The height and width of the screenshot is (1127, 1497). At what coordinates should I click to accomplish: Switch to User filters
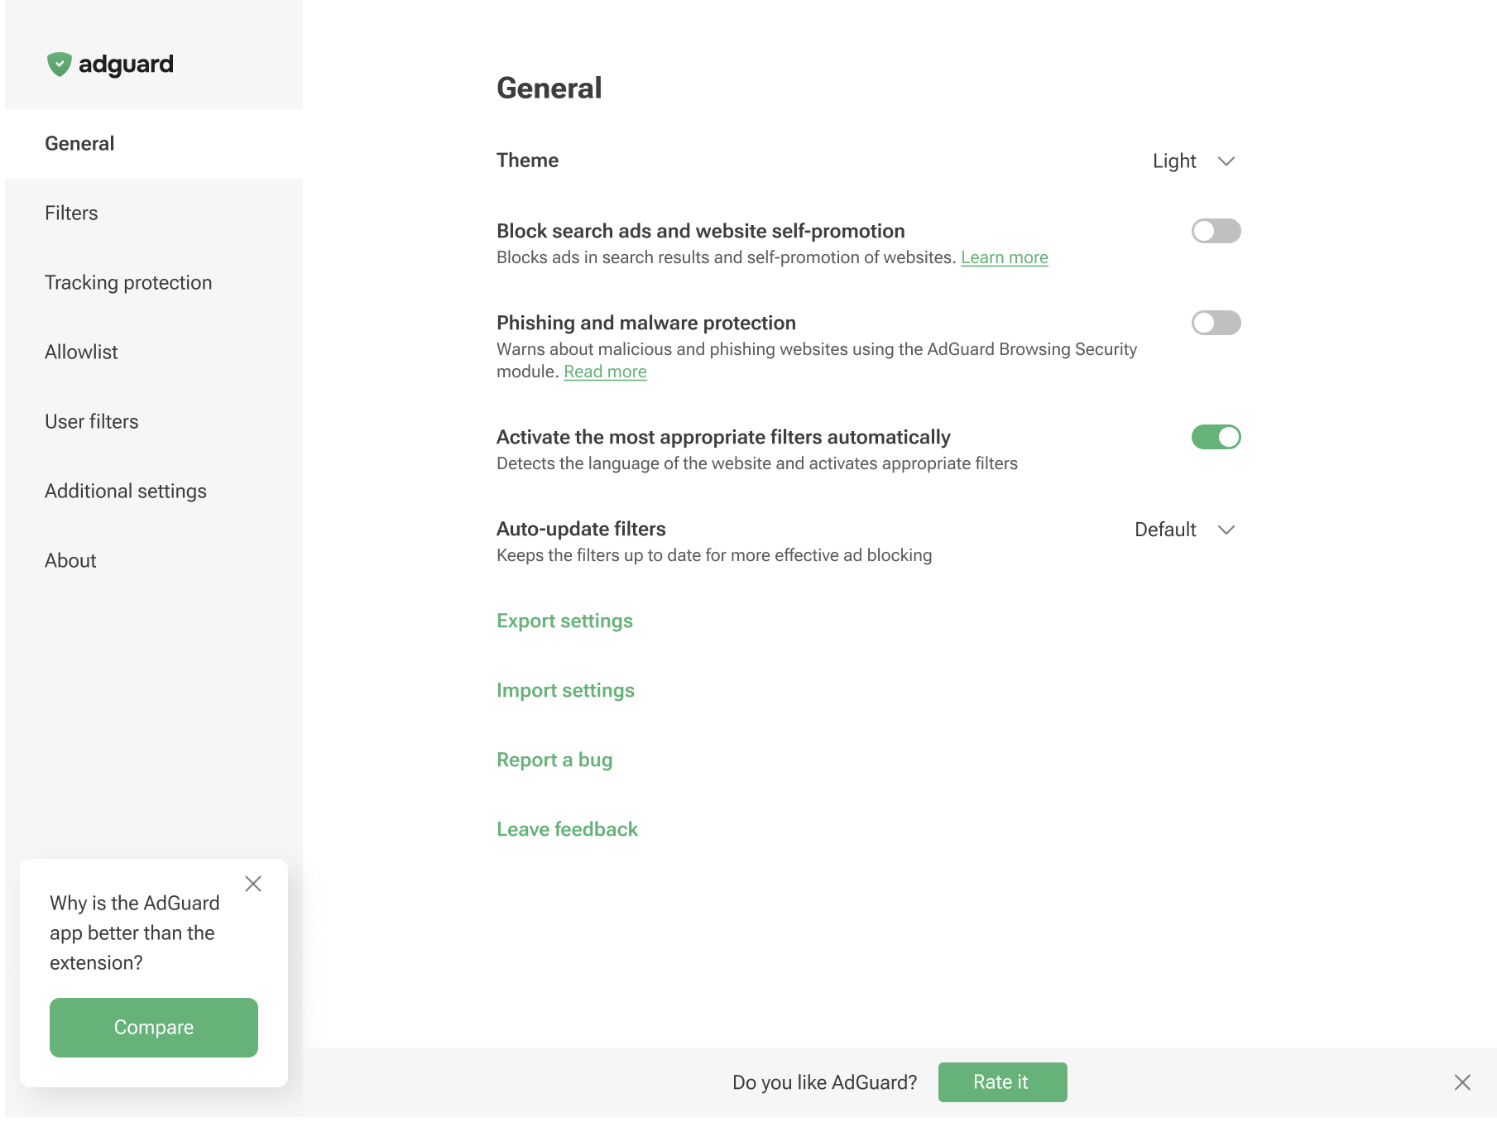[x=154, y=422]
